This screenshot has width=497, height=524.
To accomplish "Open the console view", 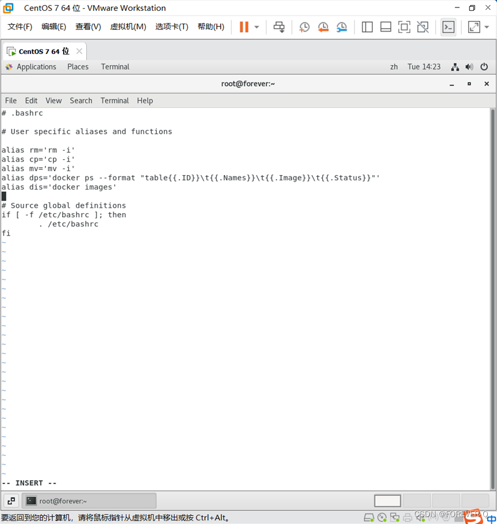I will tap(448, 27).
